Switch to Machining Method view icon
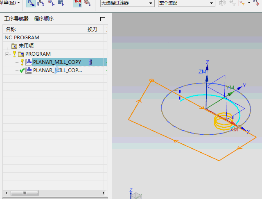This screenshot has width=262, height=199. (61, 3)
